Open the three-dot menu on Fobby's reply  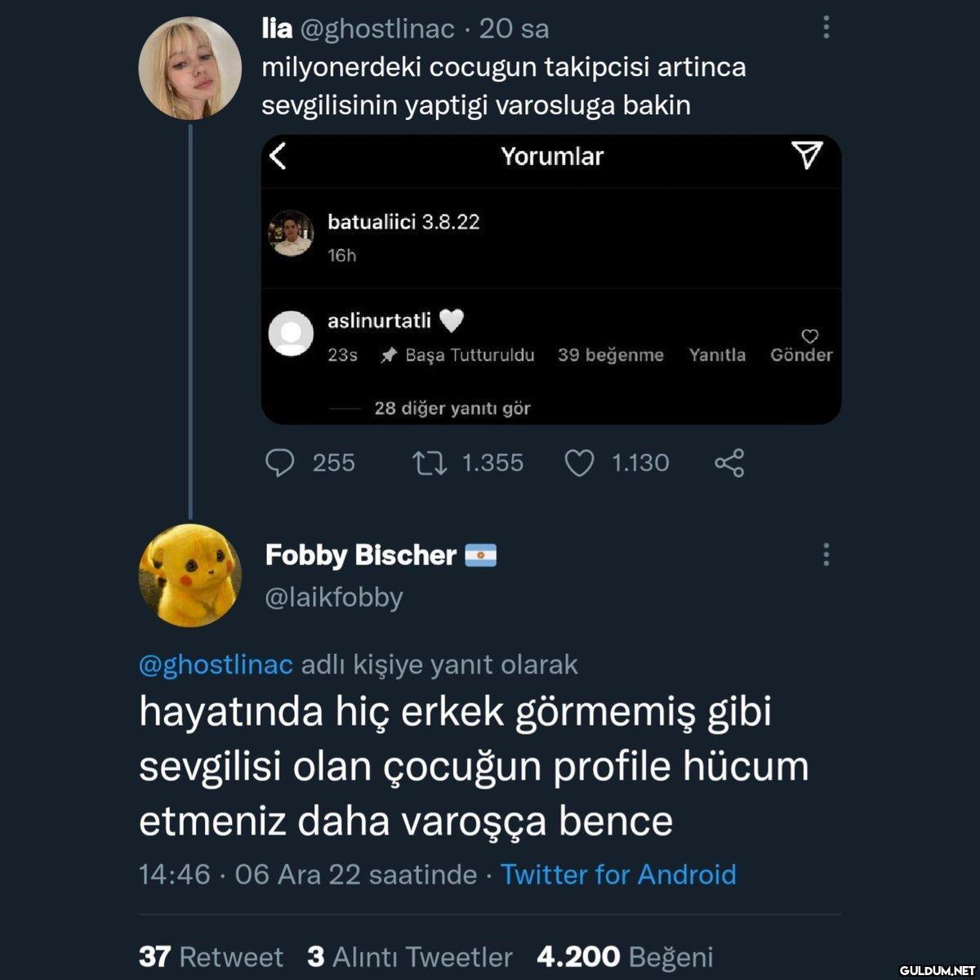(826, 555)
